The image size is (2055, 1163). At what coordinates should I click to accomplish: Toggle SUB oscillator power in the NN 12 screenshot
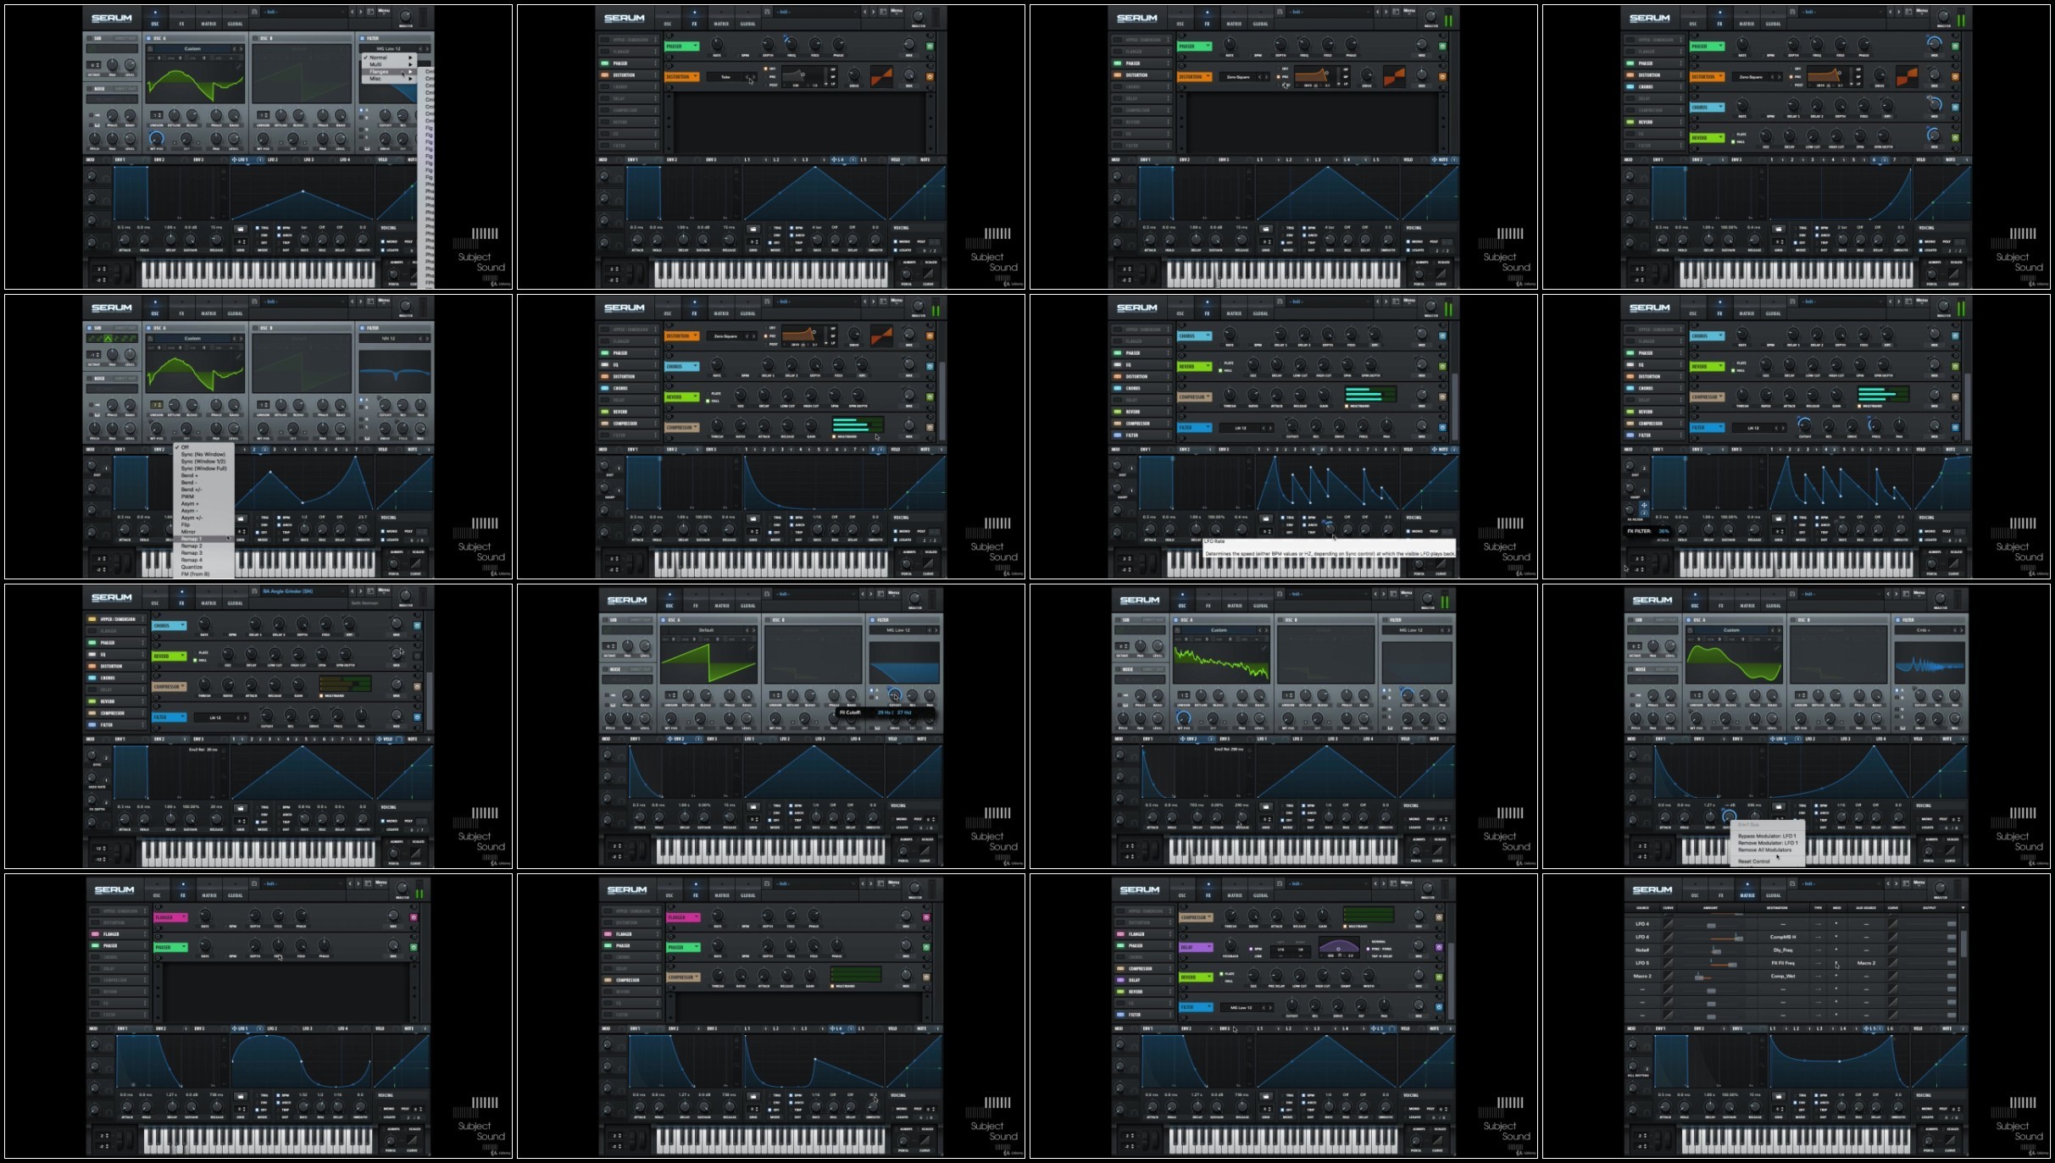(88, 329)
